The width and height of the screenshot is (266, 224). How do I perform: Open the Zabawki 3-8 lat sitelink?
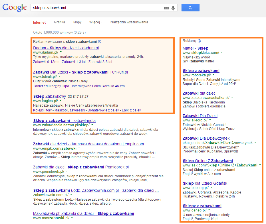pos(100,62)
